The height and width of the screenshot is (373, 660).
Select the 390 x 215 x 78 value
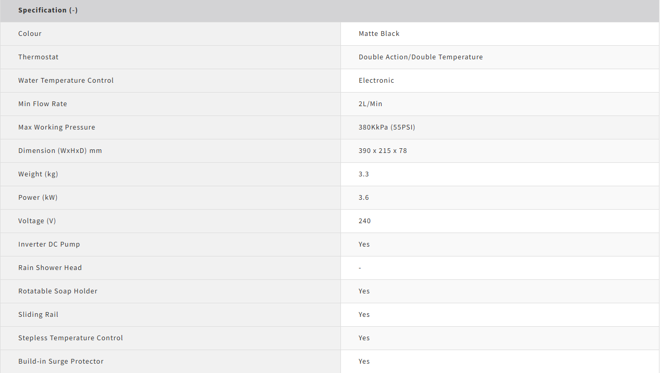[383, 151]
